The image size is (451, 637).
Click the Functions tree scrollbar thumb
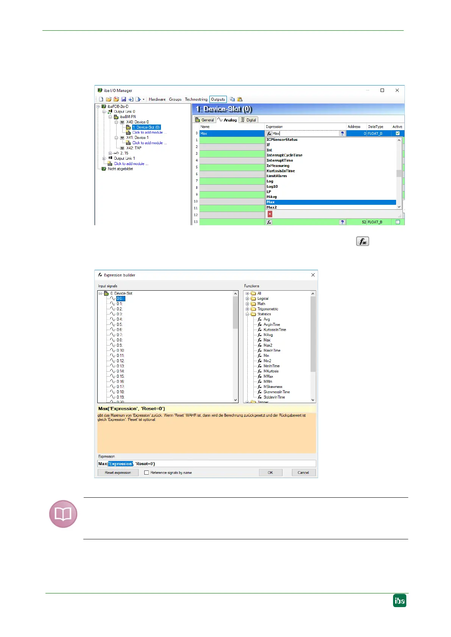[x=313, y=334]
